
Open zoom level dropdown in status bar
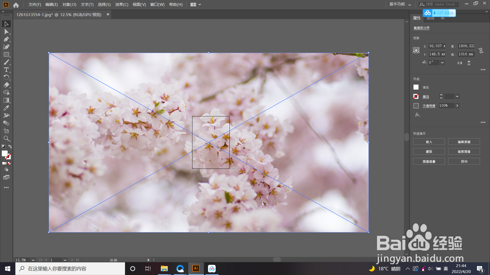33,260
